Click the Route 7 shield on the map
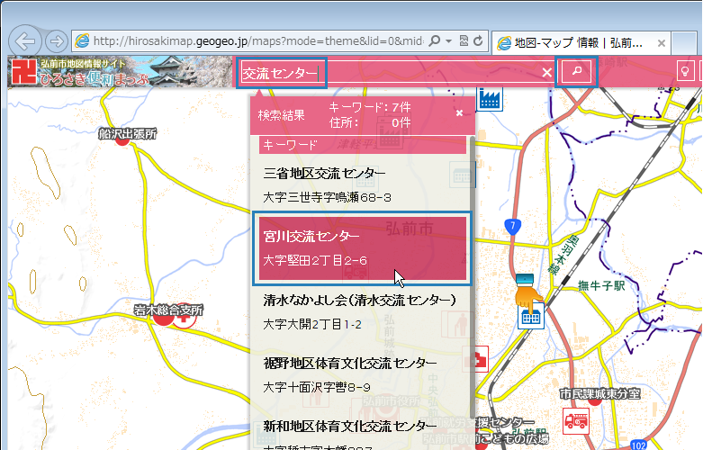 [x=512, y=226]
